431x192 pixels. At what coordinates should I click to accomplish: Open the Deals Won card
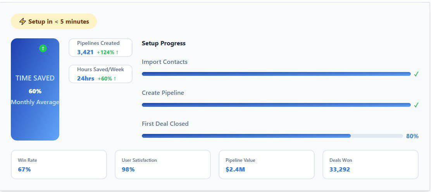click(x=370, y=165)
